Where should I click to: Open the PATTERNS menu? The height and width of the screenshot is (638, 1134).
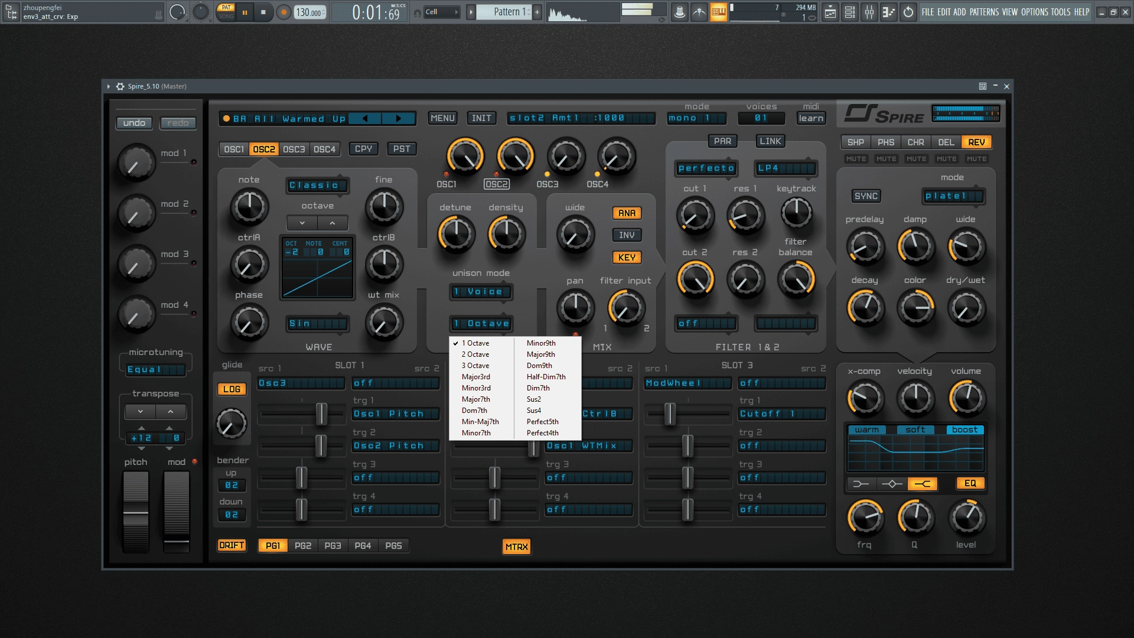point(984,12)
